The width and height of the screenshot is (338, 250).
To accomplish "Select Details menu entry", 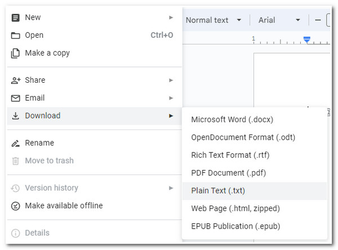I will (x=95, y=233).
